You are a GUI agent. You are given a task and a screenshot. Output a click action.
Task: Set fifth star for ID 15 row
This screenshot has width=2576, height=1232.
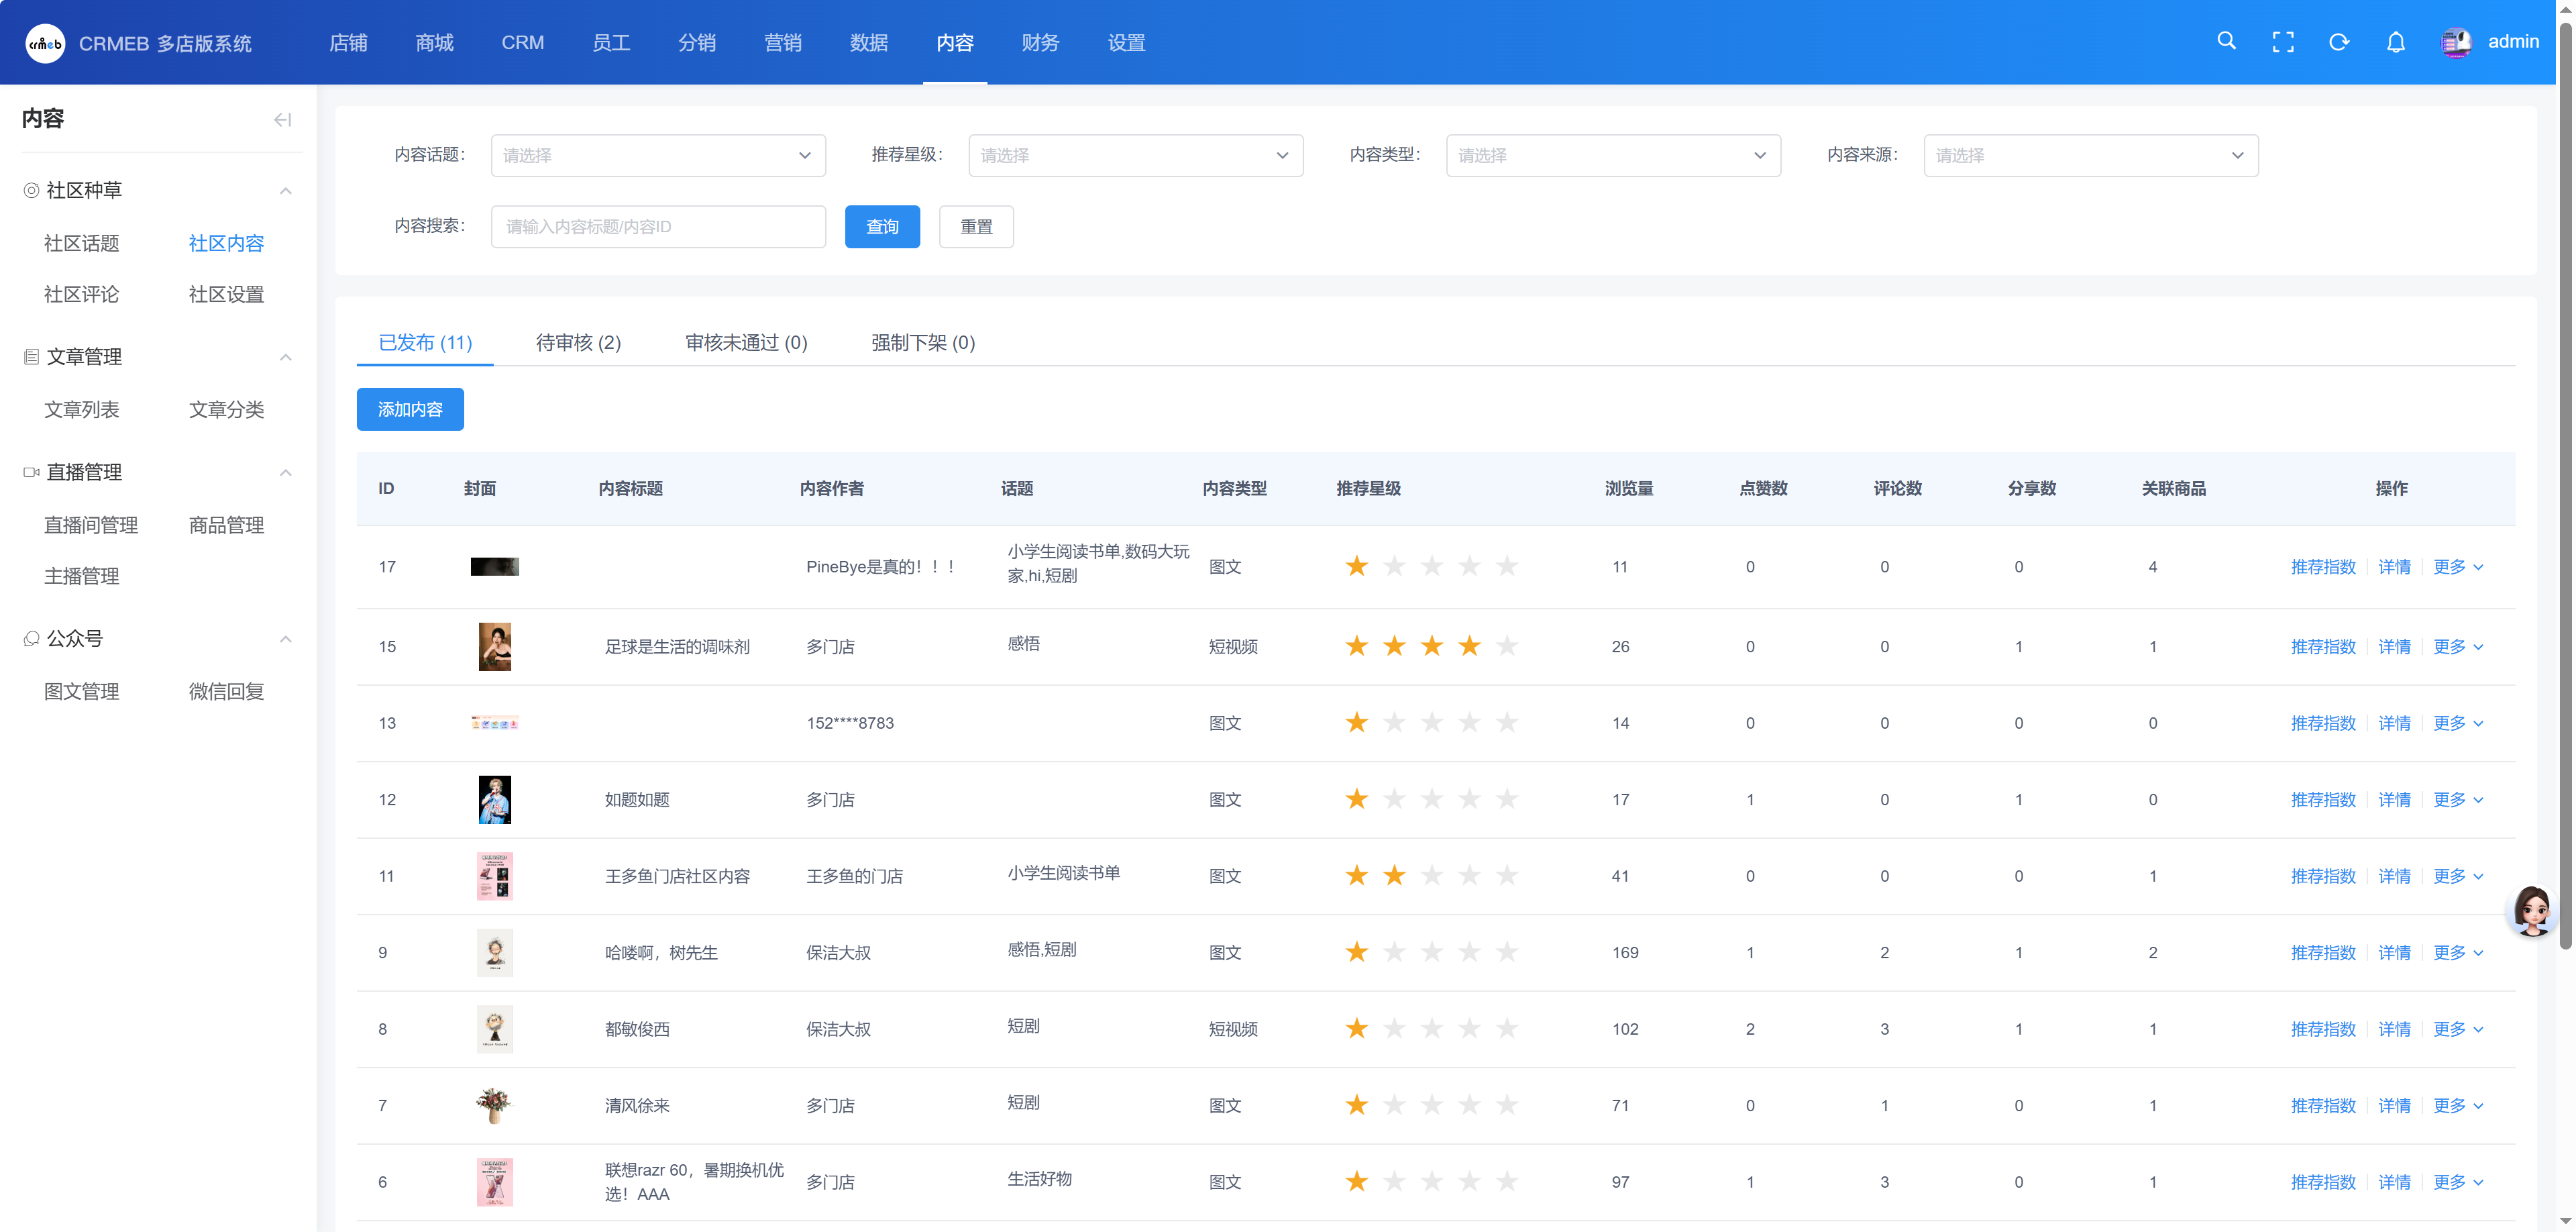click(x=1507, y=646)
